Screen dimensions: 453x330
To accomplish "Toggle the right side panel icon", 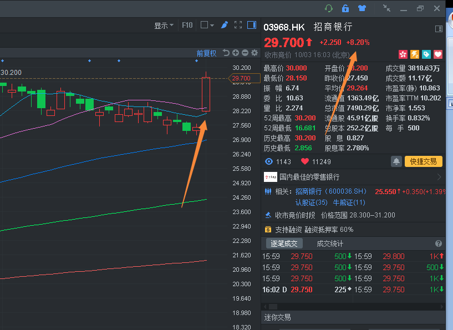I will [252, 25].
